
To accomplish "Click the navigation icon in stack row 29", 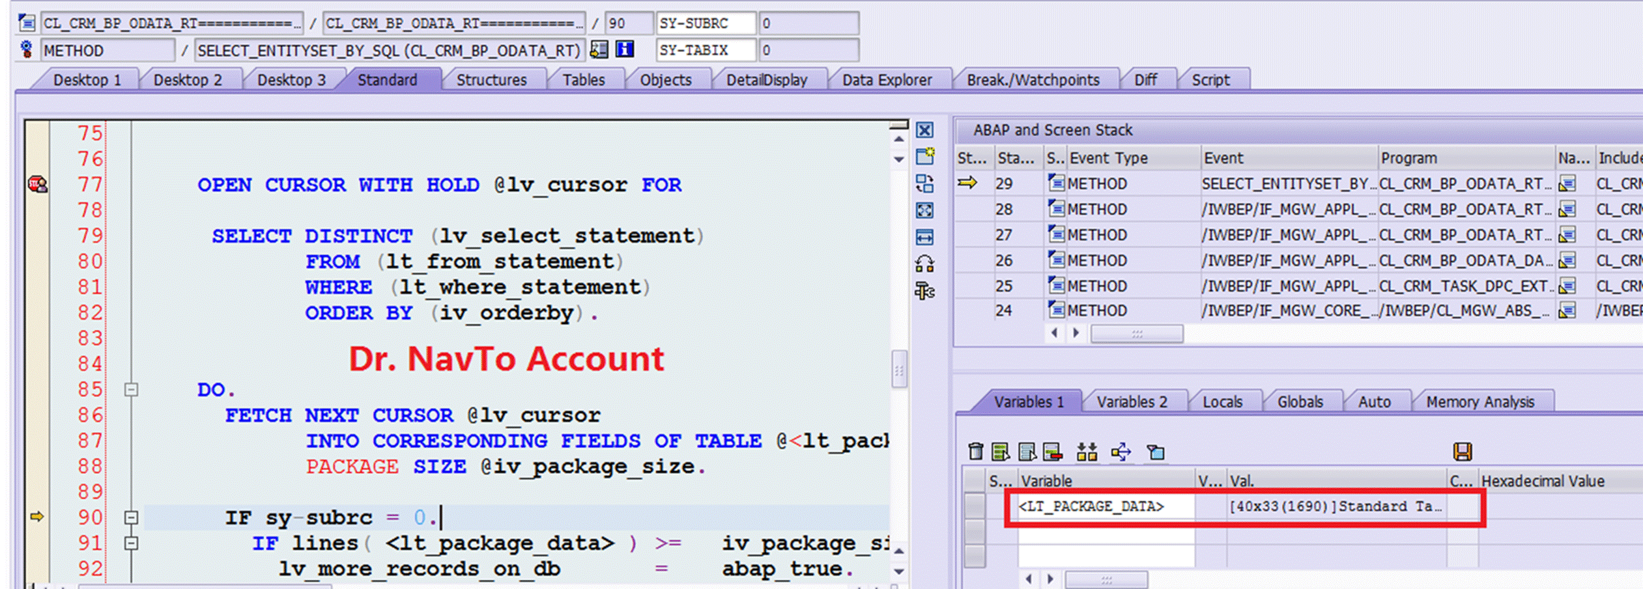I will pos(1567,184).
